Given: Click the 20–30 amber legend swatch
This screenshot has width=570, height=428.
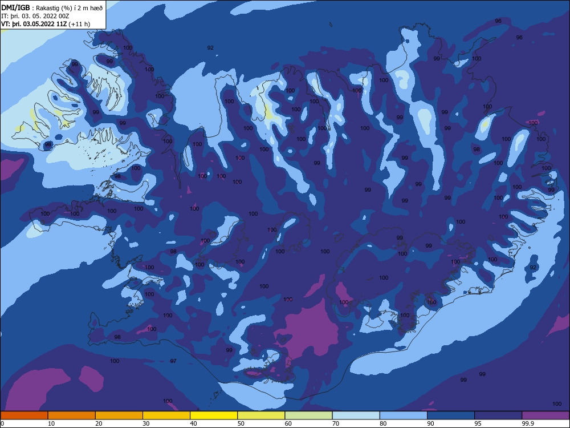Looking at the screenshot, I should tap(119, 415).
